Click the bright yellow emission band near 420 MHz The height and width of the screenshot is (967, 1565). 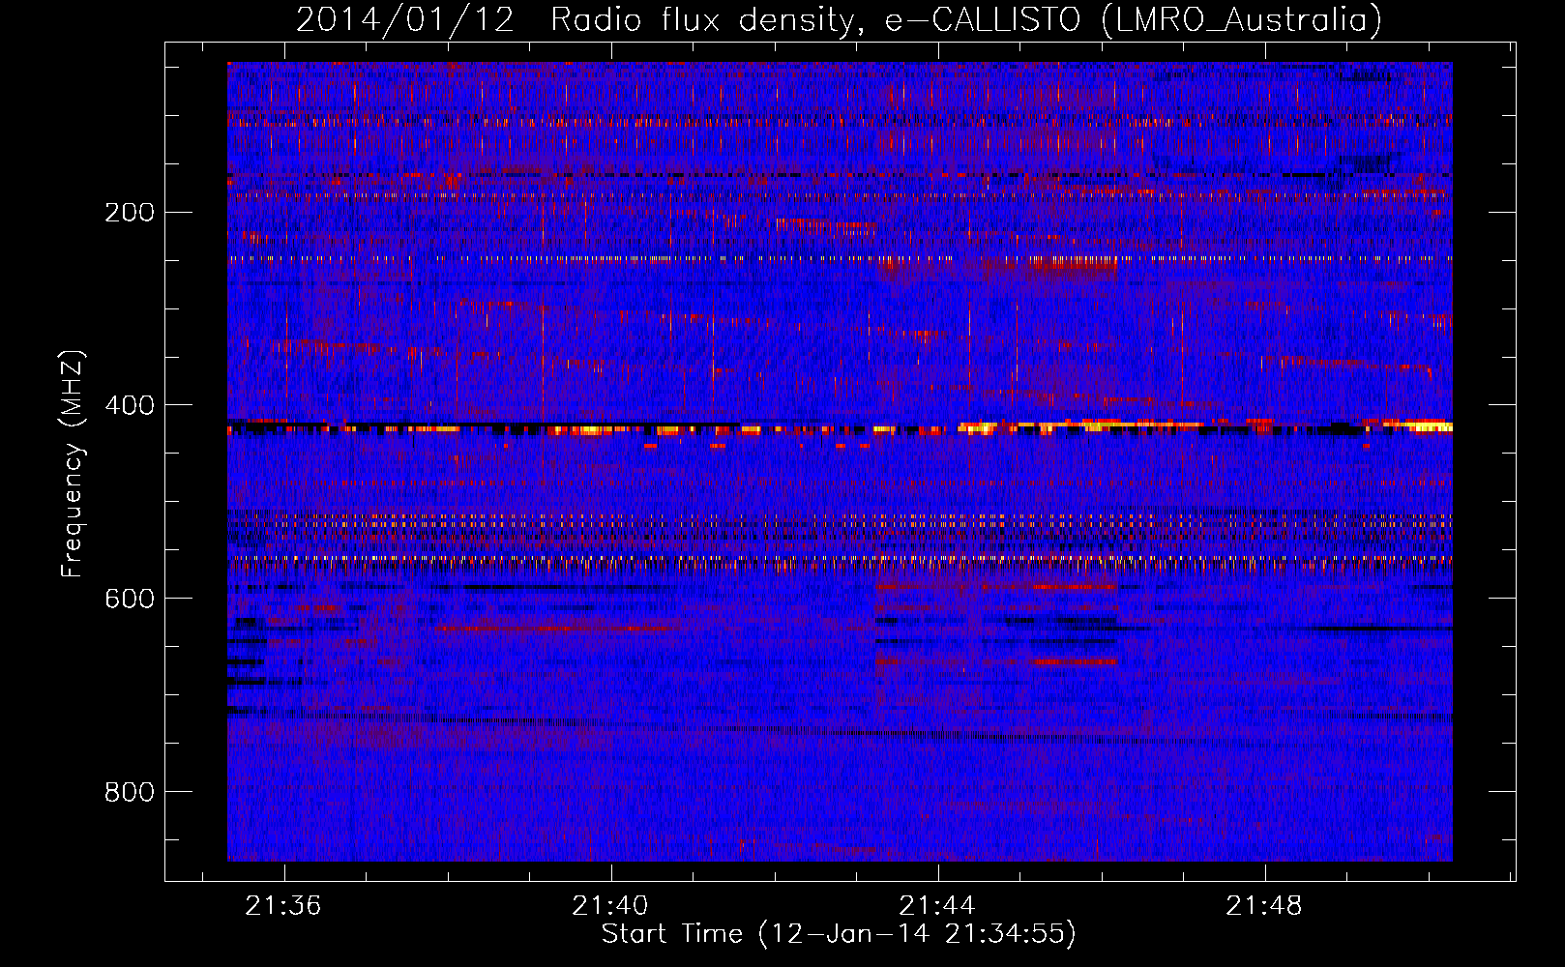[840, 427]
